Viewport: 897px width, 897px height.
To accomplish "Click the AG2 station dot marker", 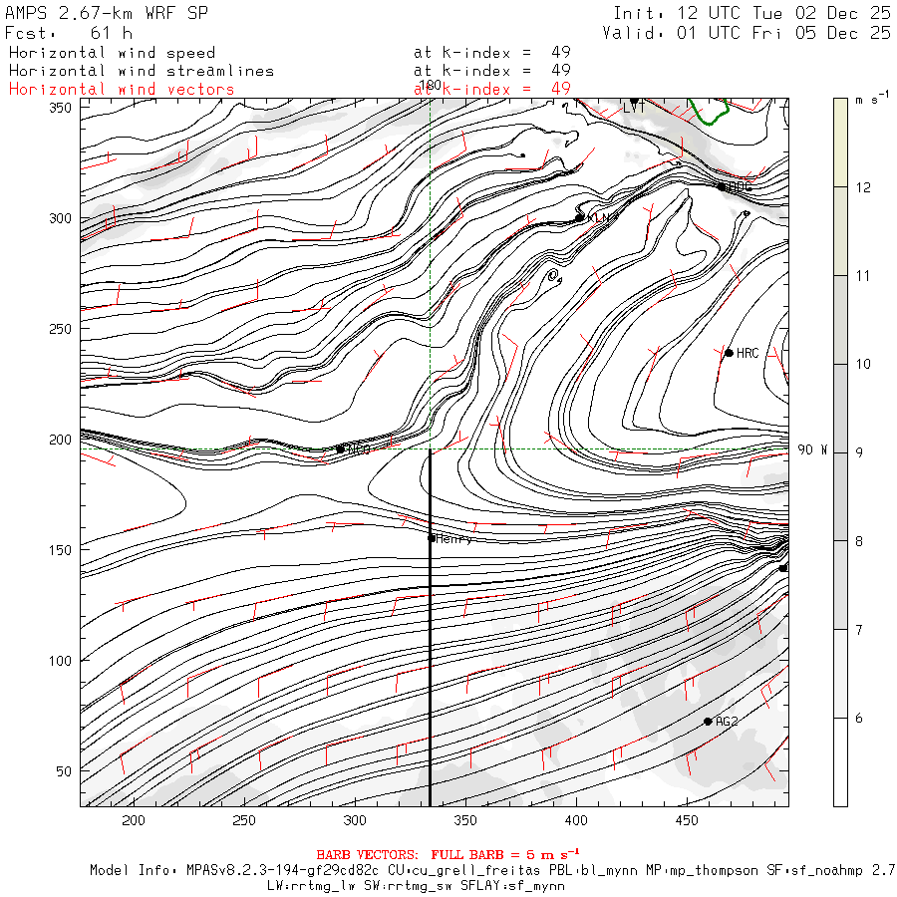I will [x=708, y=722].
